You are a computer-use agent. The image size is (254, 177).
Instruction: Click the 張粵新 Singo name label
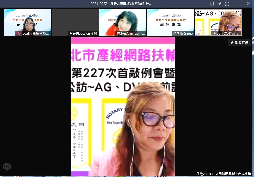pos(183,34)
